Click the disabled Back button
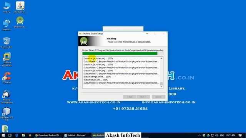This screenshot has height=138, width=246. (x=130, y=97)
